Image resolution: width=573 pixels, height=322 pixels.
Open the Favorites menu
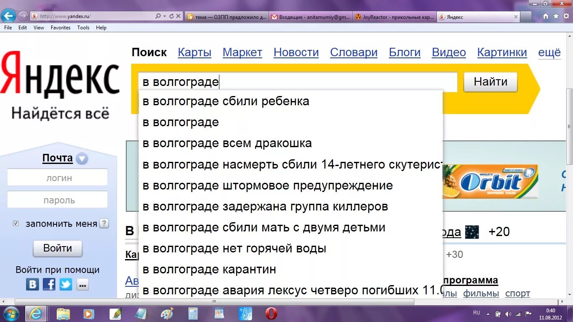coord(60,28)
